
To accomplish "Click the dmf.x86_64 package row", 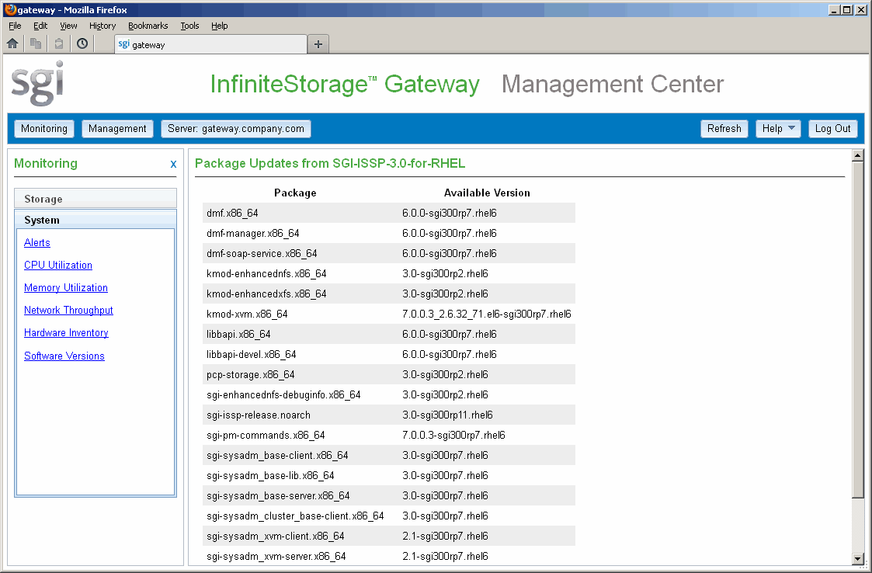I will [x=389, y=213].
